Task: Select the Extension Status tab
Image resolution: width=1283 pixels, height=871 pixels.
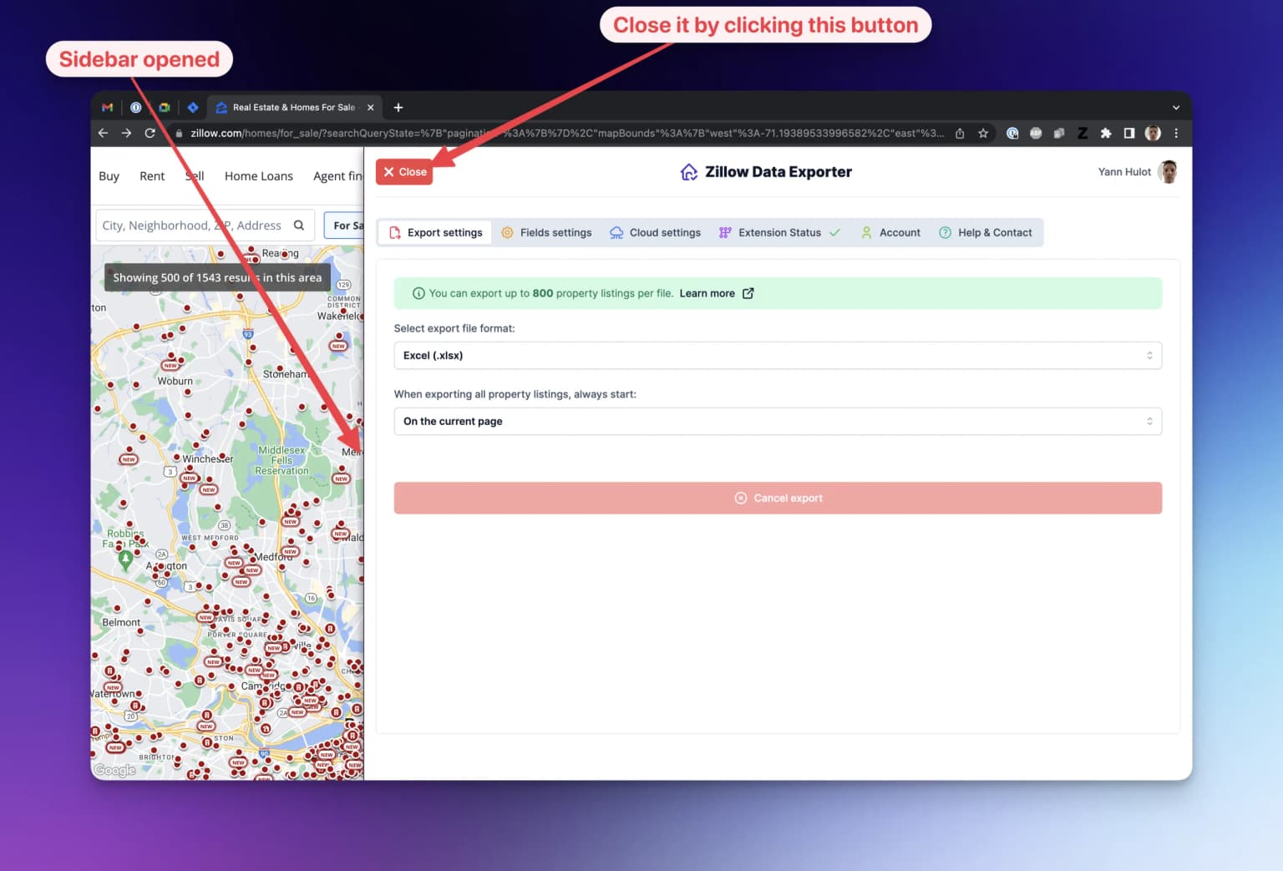Action: 779,233
